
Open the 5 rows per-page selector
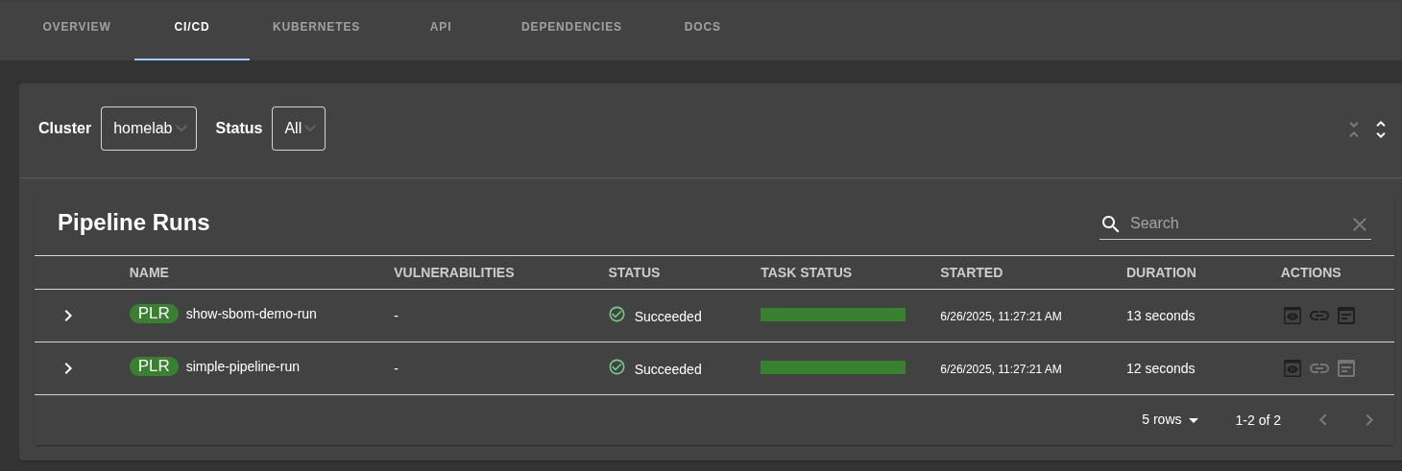tap(1170, 420)
